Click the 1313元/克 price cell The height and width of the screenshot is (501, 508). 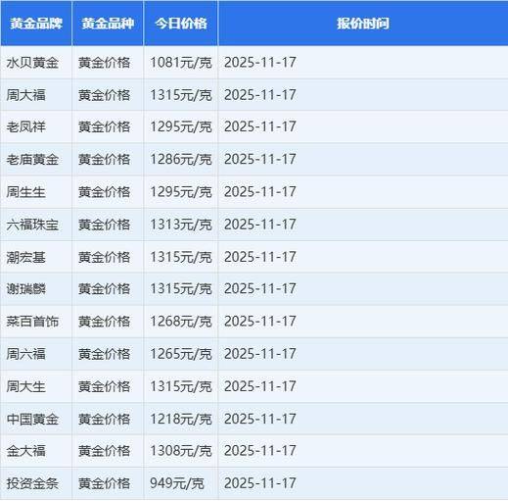181,225
